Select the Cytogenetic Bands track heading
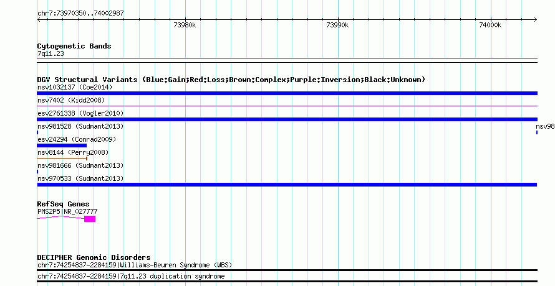 (74, 46)
